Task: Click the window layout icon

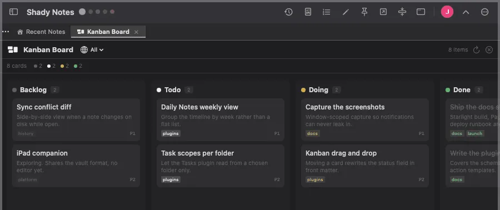Action: (421, 12)
